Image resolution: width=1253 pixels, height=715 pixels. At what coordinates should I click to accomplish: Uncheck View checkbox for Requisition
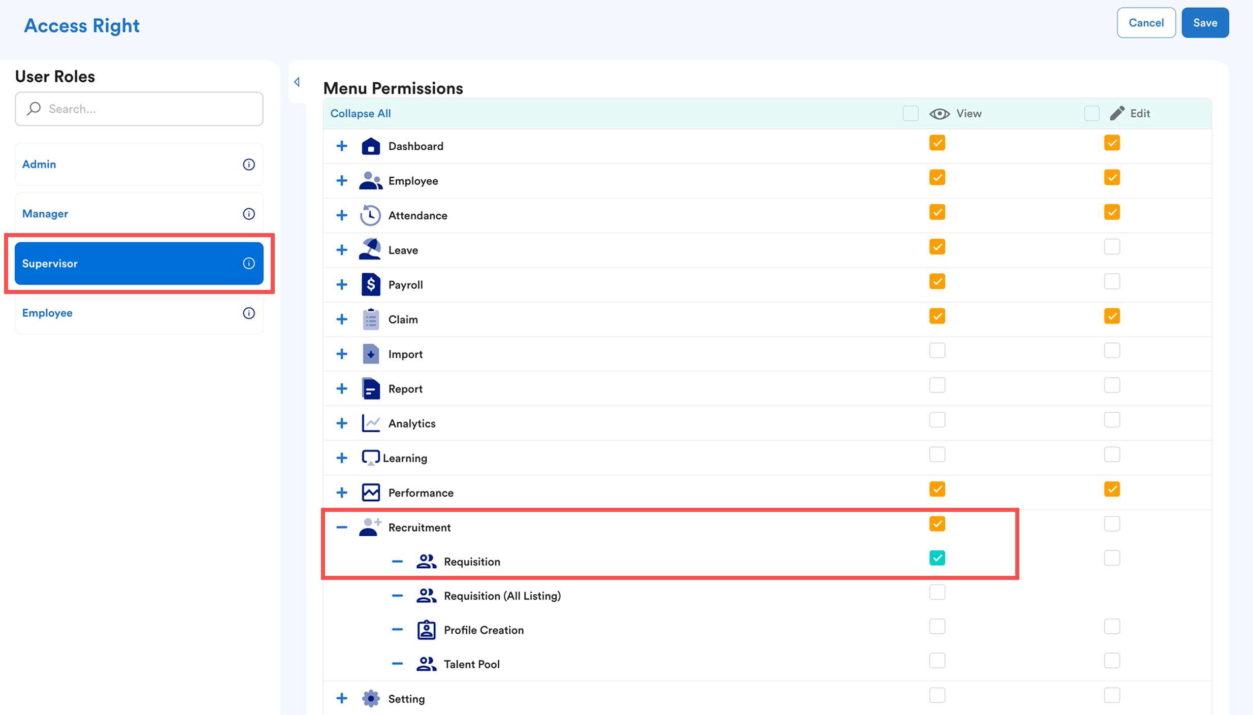(937, 558)
